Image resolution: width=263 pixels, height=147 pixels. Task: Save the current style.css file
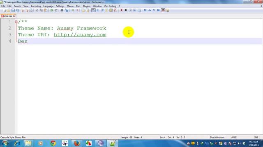click(x=13, y=10)
